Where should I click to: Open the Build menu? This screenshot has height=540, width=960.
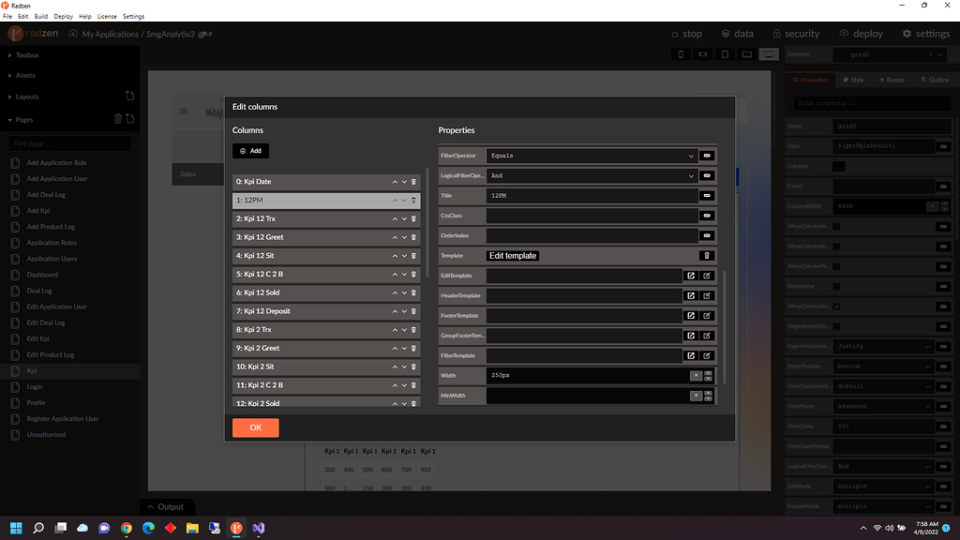[42, 16]
